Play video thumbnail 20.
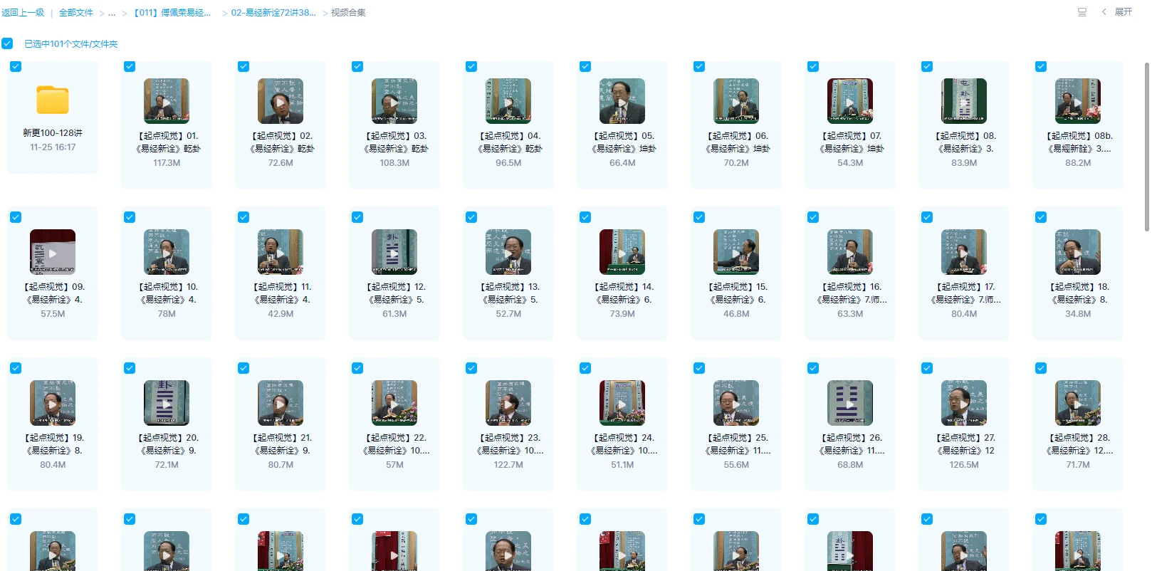Viewport: 1152px width, 571px height. click(167, 403)
